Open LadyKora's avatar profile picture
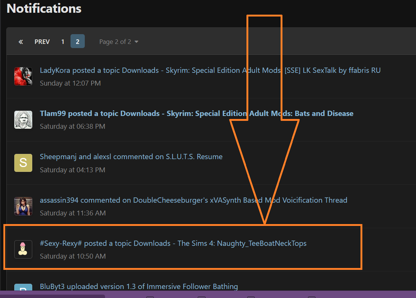The width and height of the screenshot is (416, 298). pyautogui.click(x=23, y=77)
